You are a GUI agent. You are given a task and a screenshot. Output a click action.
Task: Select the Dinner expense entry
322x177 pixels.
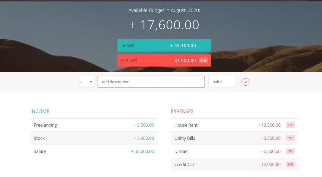(x=235, y=151)
